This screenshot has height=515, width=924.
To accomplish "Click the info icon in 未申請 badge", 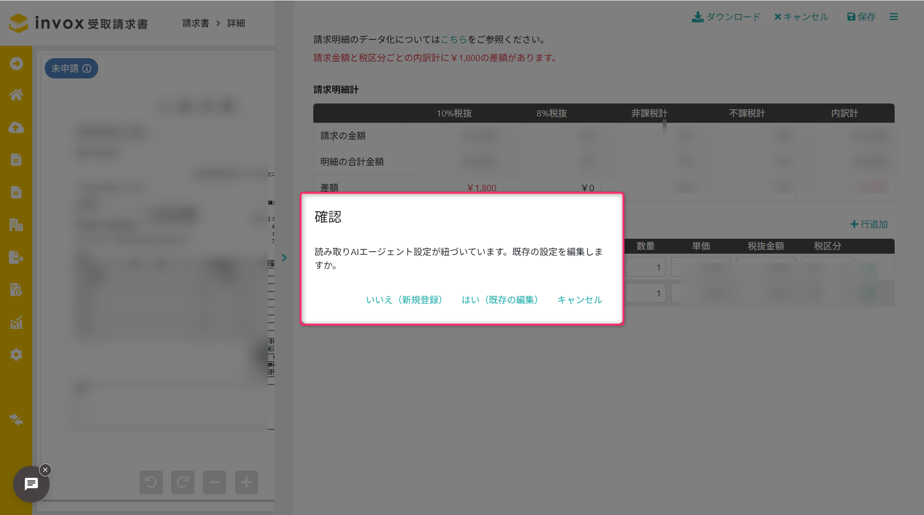I will click(x=87, y=68).
